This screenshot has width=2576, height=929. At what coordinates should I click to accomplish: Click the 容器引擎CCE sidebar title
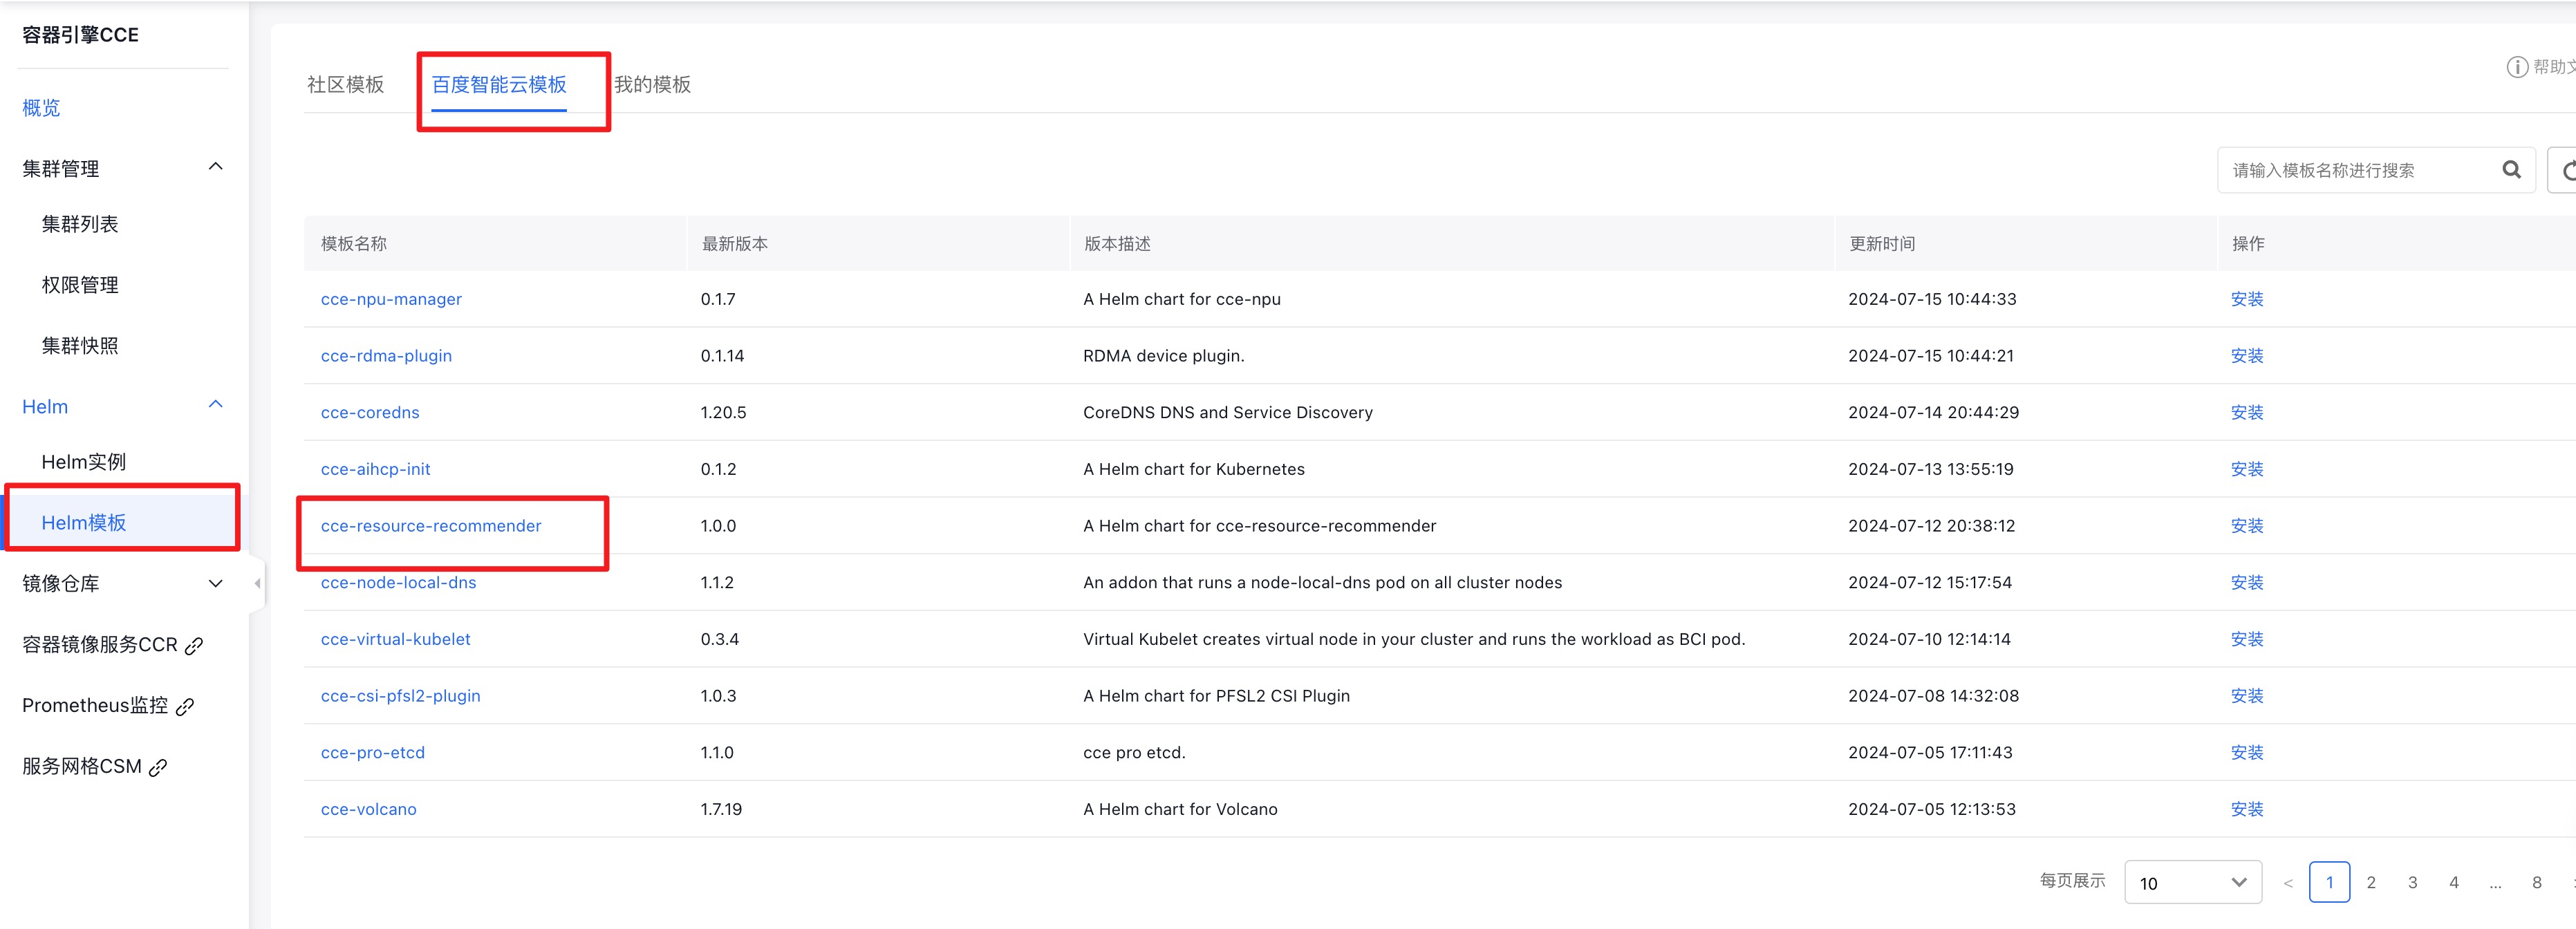80,35
